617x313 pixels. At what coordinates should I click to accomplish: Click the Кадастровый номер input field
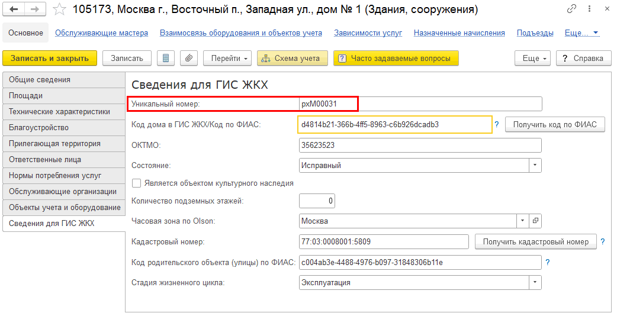(384, 241)
